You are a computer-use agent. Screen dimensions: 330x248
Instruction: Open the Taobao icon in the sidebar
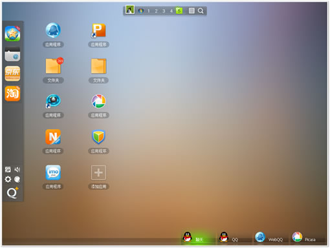click(x=12, y=93)
